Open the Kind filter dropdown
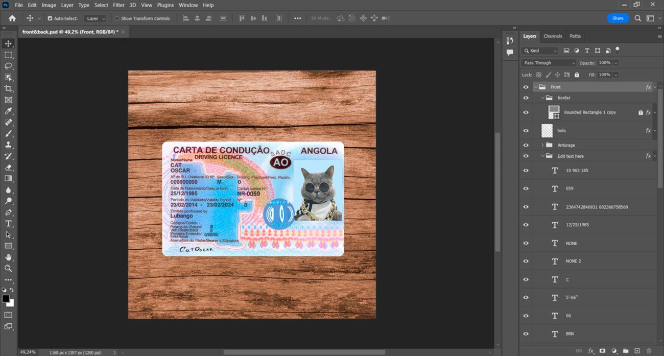Viewport: 664px width, 356px height. pyautogui.click(x=540, y=51)
